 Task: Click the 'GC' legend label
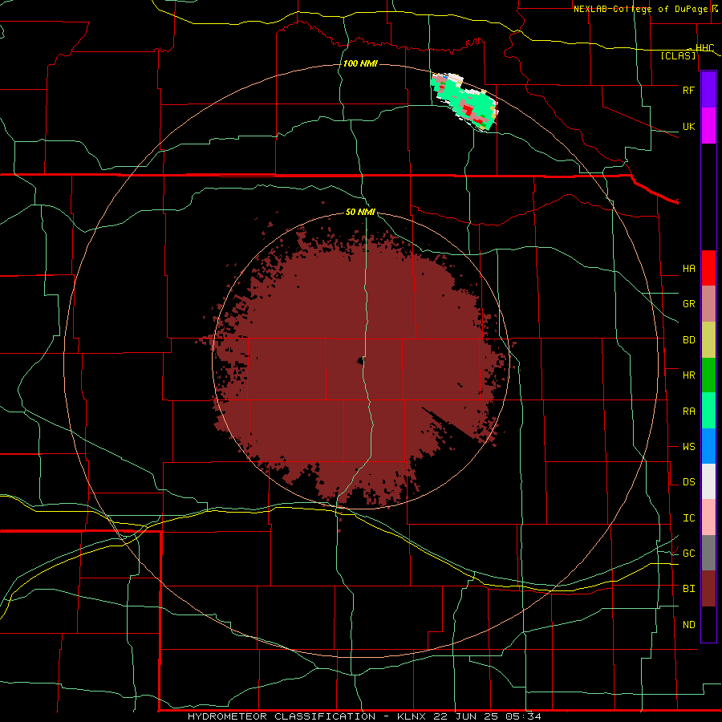point(688,554)
